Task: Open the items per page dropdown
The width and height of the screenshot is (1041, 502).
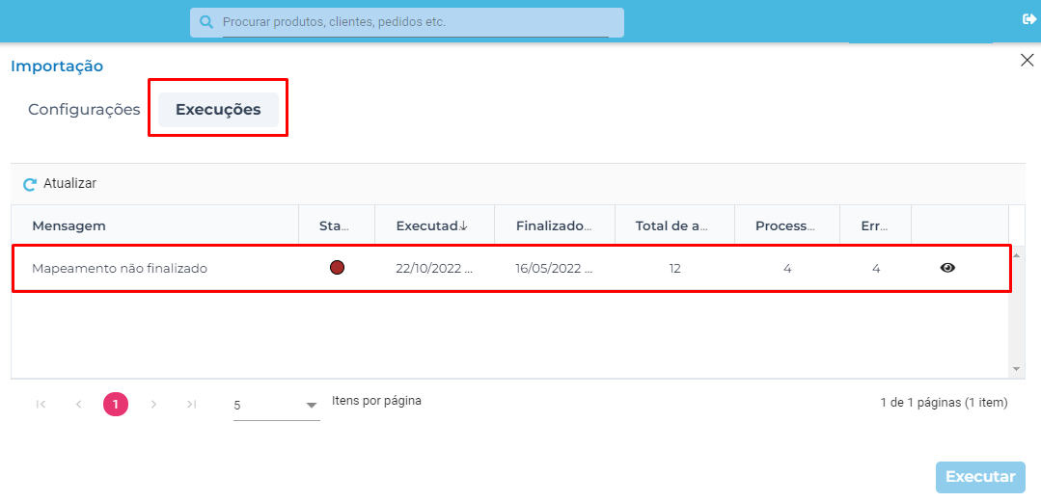Action: (276, 406)
